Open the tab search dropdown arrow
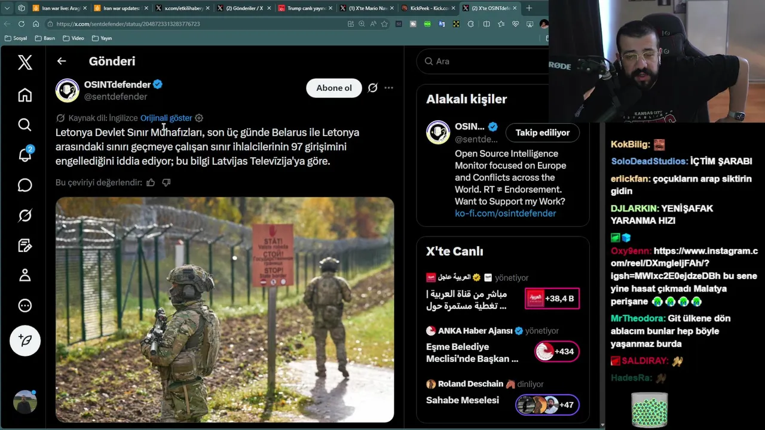 coord(7,8)
